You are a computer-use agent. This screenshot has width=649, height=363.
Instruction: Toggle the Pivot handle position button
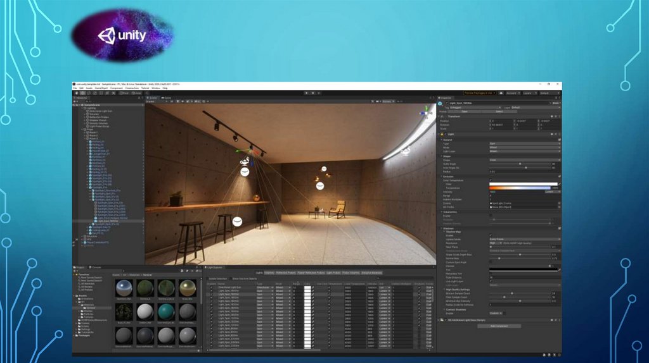[124, 94]
